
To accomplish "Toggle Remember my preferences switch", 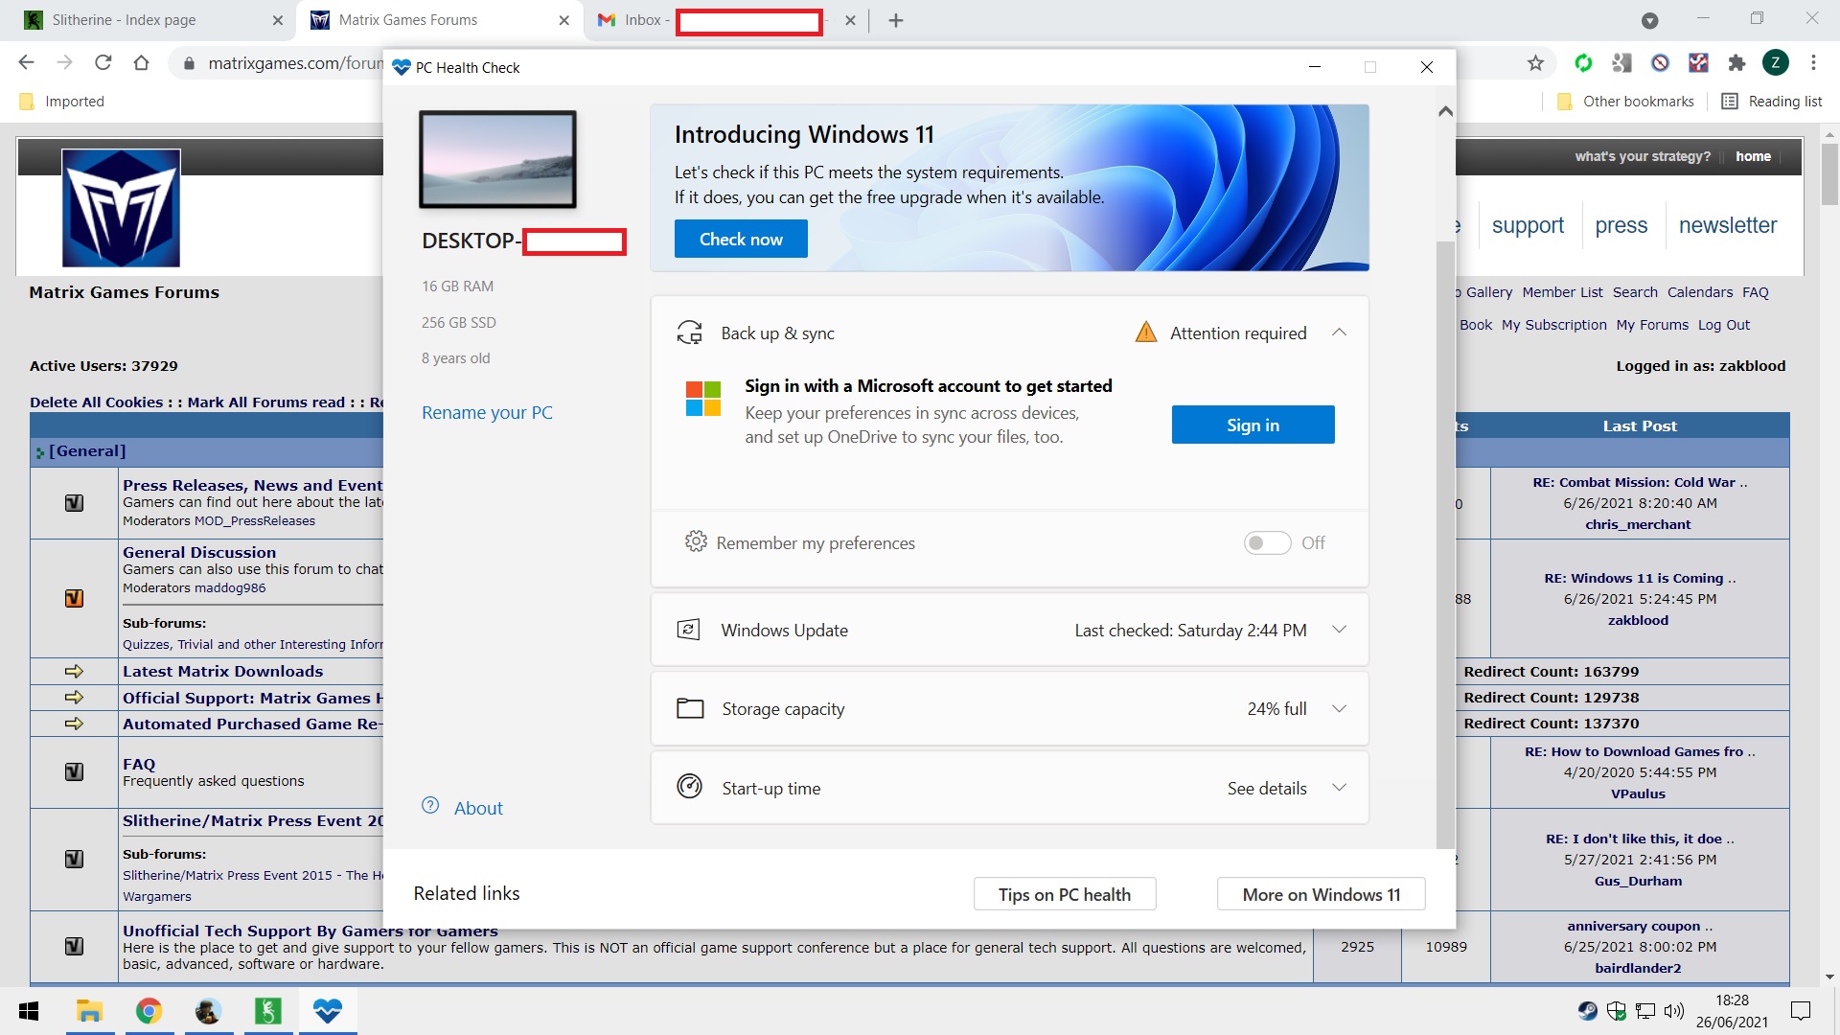I will pyautogui.click(x=1267, y=543).
